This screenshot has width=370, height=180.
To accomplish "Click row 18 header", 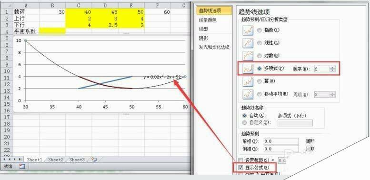I will click(7, 124).
